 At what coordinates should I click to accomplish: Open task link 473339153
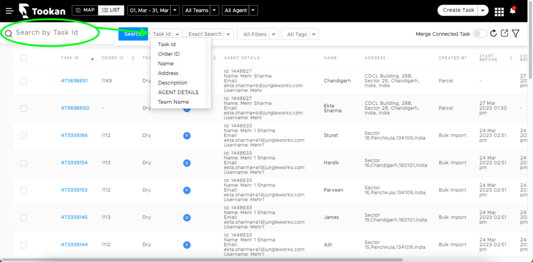[74, 190]
